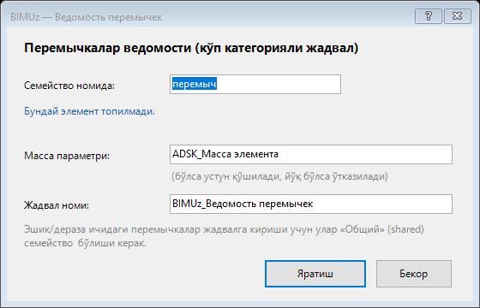Click the ADSK_Масса элемента text

coord(225,154)
